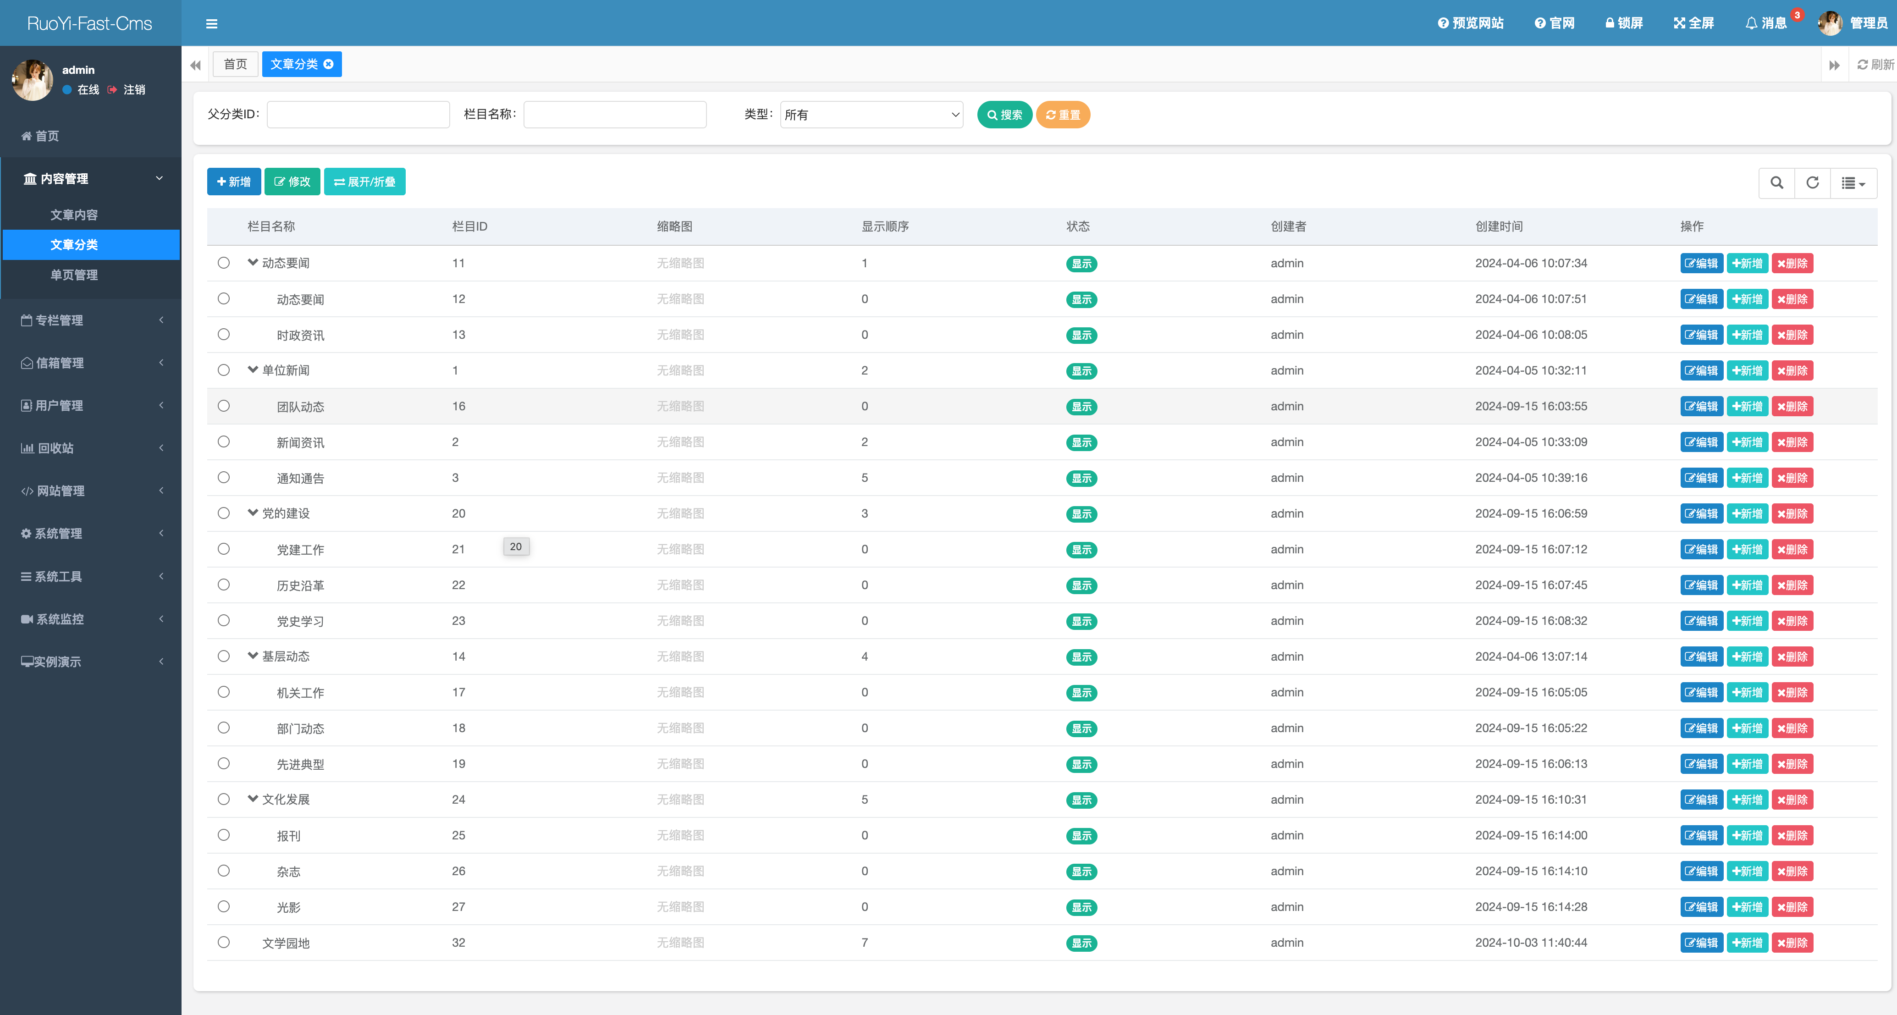This screenshot has width=1897, height=1015.
Task: Collapse the 党的建设 category
Action: tap(253, 513)
